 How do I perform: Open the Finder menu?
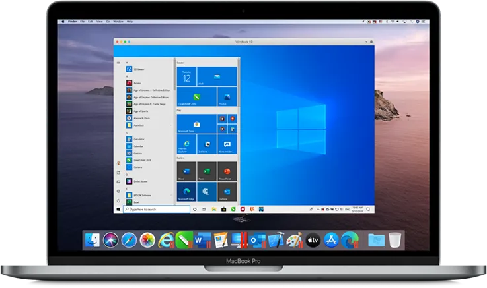point(73,22)
